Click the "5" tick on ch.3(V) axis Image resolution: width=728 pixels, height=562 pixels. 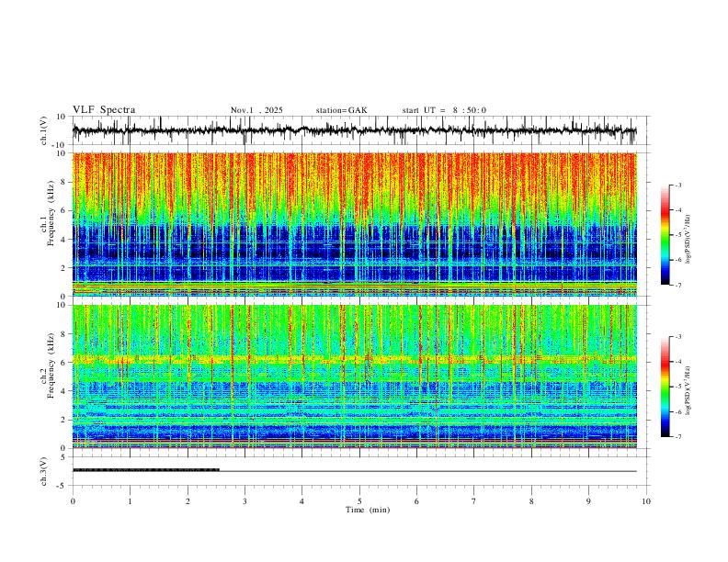tap(64, 457)
